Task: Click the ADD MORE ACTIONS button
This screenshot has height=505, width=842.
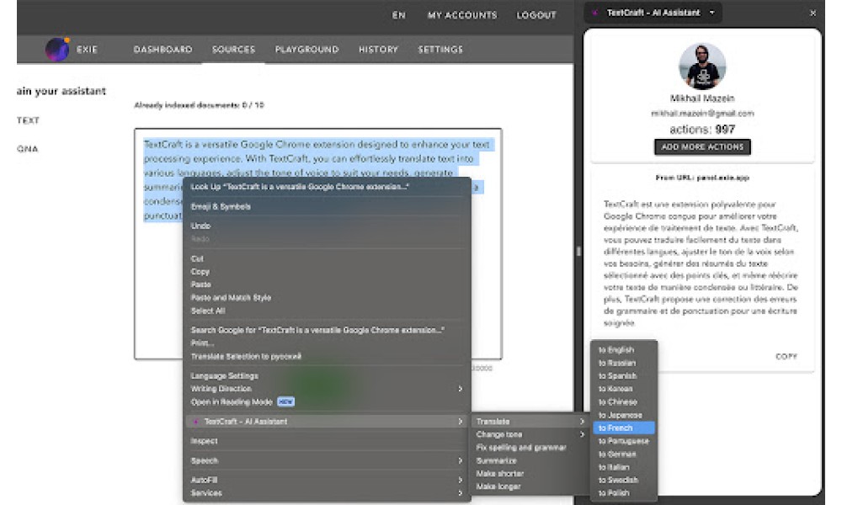Action: pos(702,146)
